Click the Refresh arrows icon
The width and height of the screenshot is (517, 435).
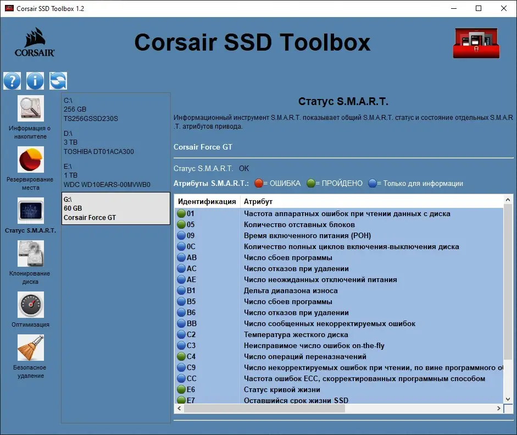coord(58,81)
